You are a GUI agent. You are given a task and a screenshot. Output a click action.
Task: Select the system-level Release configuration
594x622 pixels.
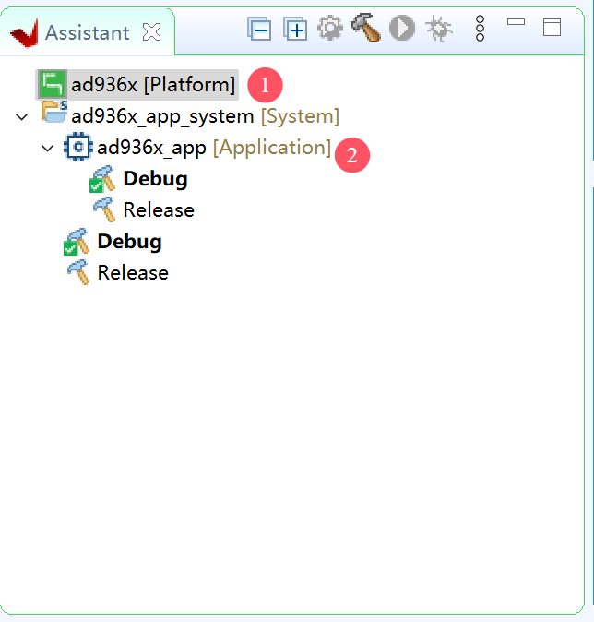coord(133,273)
